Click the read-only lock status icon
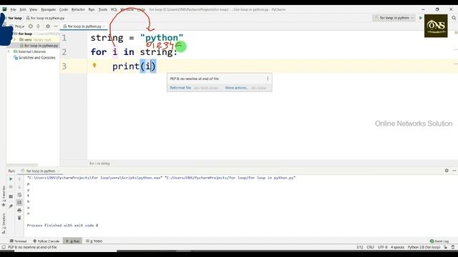This screenshot has width=458, height=257. pos(446,247)
